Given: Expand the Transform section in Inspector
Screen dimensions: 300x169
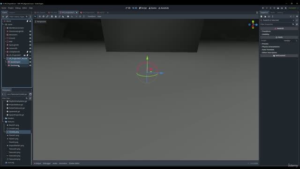Looking at the screenshot, I should (266, 31).
